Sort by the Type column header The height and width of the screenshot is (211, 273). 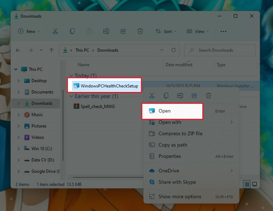pyautogui.click(x=221, y=65)
